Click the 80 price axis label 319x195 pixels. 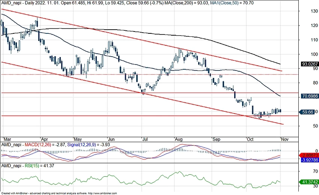point(315,83)
